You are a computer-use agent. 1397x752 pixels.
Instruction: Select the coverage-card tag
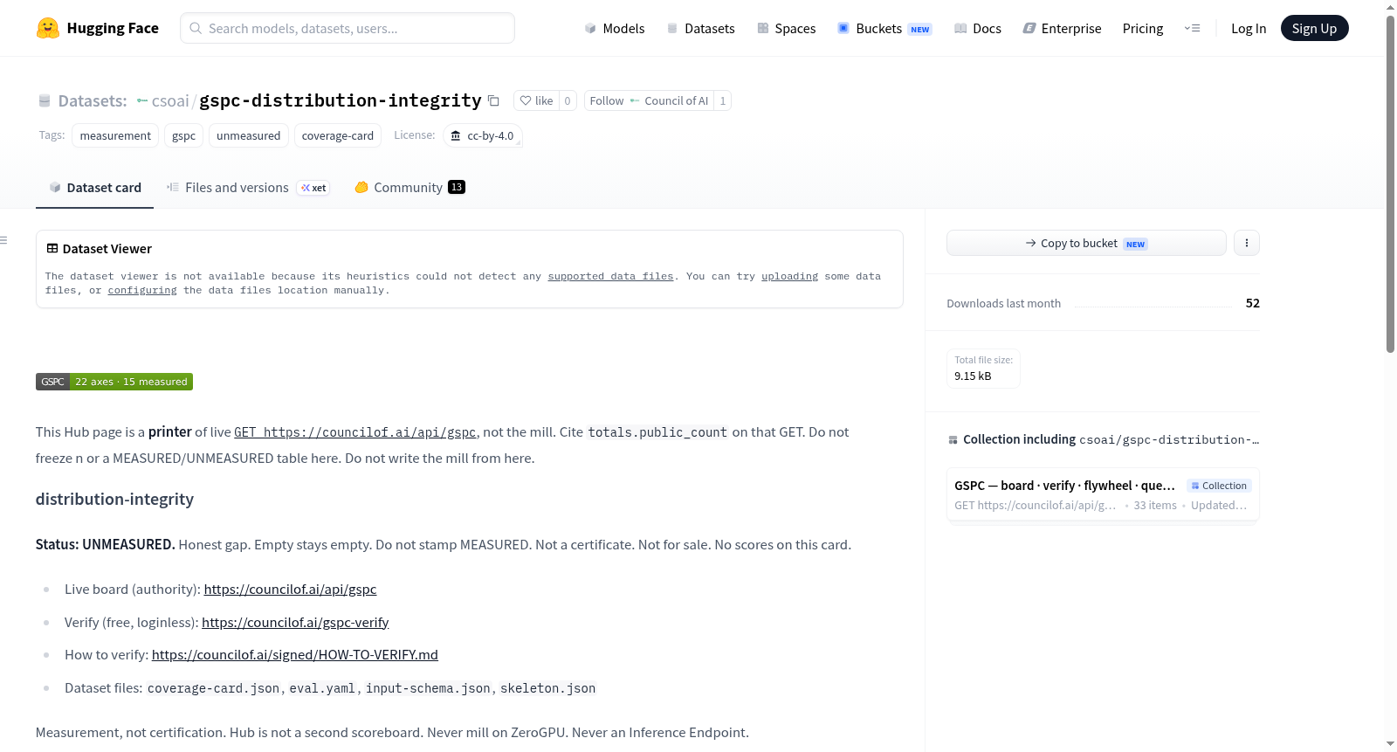pyautogui.click(x=337, y=135)
